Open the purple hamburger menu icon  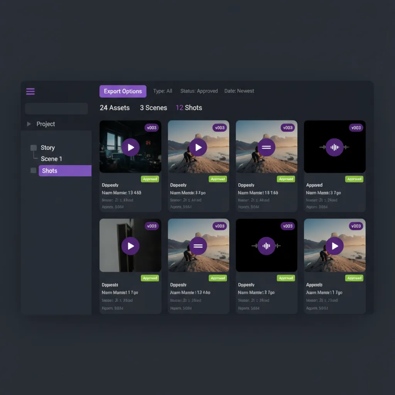(30, 91)
